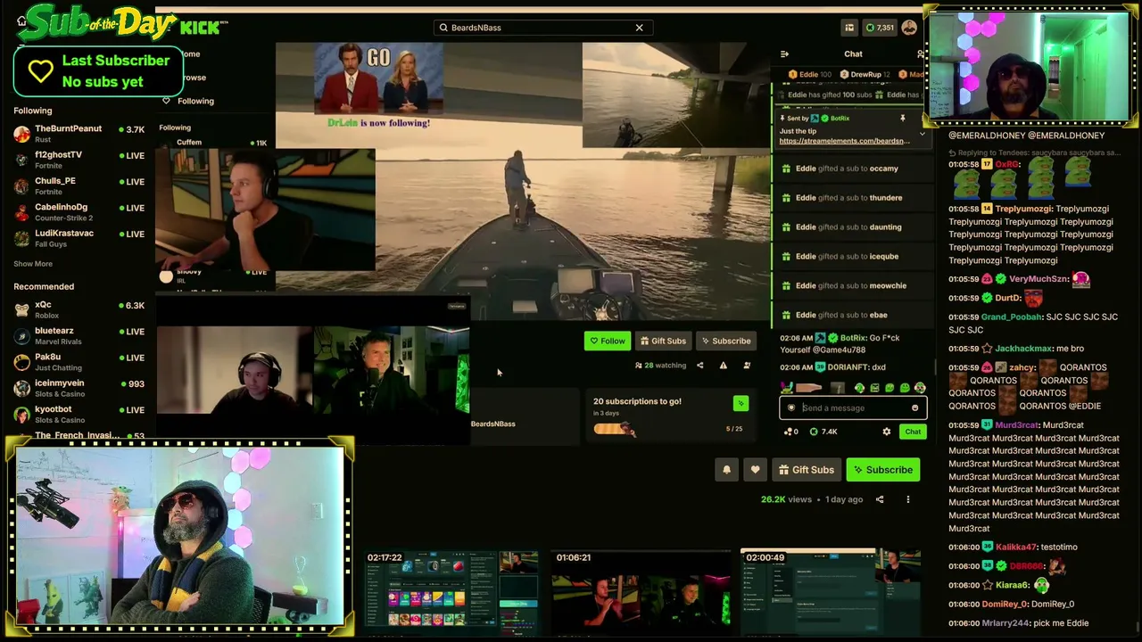Image resolution: width=1142 pixels, height=642 pixels.
Task: Open Chulls_PE channel in sidebar
Action: tap(79, 185)
